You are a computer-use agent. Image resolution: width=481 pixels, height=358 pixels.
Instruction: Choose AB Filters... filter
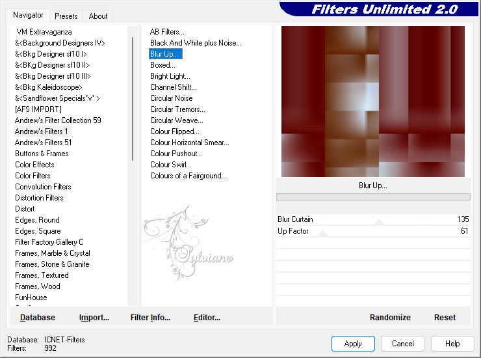[167, 32]
